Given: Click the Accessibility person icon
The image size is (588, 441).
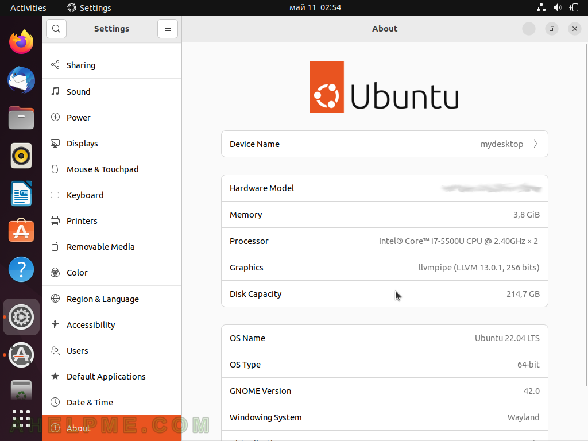Looking at the screenshot, I should click(x=55, y=324).
